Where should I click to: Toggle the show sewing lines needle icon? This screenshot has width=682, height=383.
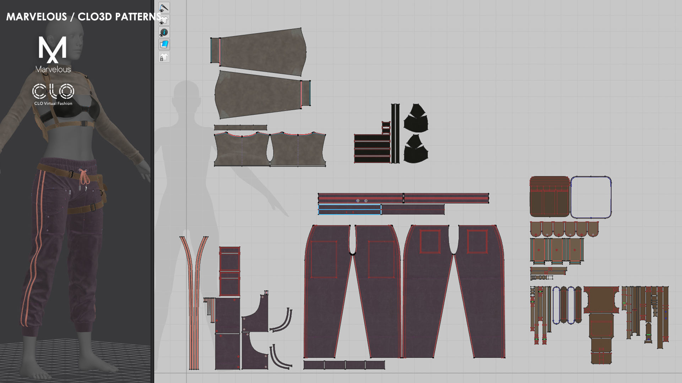pyautogui.click(x=164, y=8)
